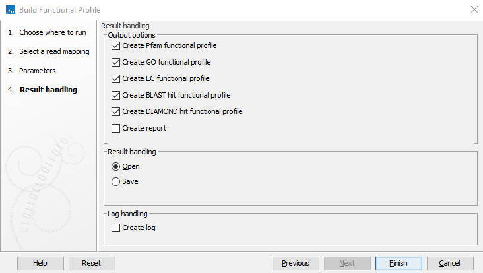483x273 pixels.
Task: Select the Open radio button
Action: coord(116,167)
